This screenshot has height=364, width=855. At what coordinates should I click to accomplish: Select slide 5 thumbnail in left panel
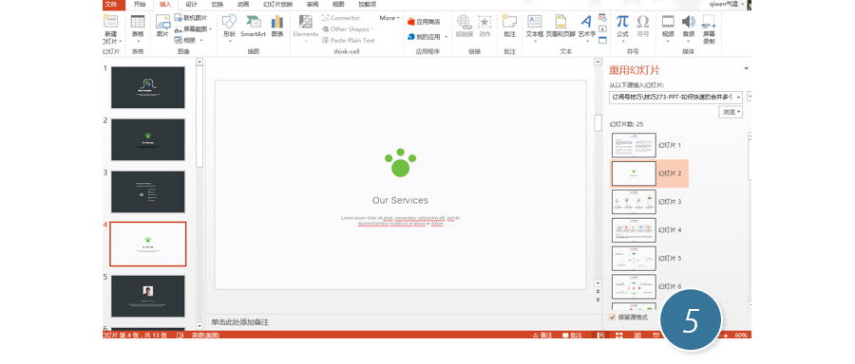point(148,296)
